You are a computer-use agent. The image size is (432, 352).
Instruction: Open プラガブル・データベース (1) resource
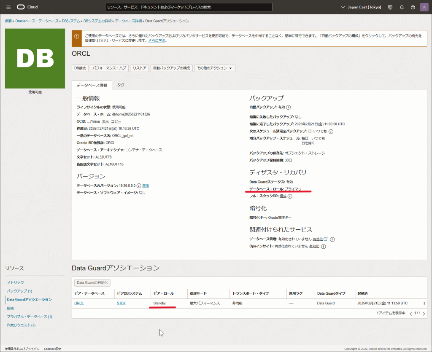[x=30, y=317]
